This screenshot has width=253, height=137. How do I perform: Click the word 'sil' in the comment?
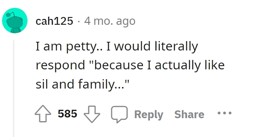tap(42, 84)
